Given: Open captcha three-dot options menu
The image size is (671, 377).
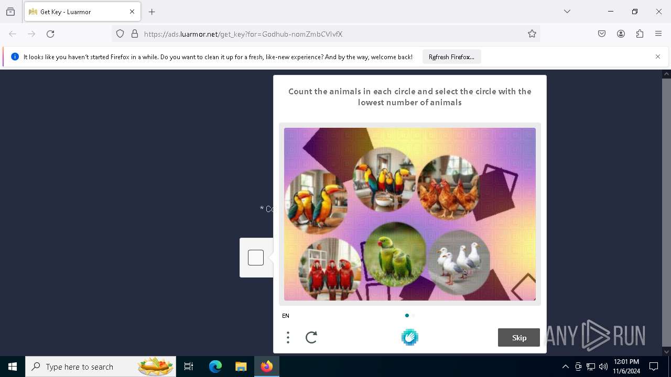Looking at the screenshot, I should pyautogui.click(x=288, y=337).
